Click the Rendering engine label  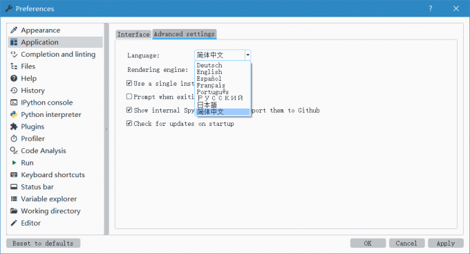coord(158,70)
